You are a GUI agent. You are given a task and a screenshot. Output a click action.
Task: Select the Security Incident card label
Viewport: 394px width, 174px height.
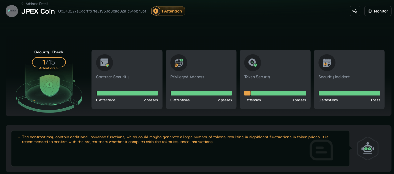point(334,77)
